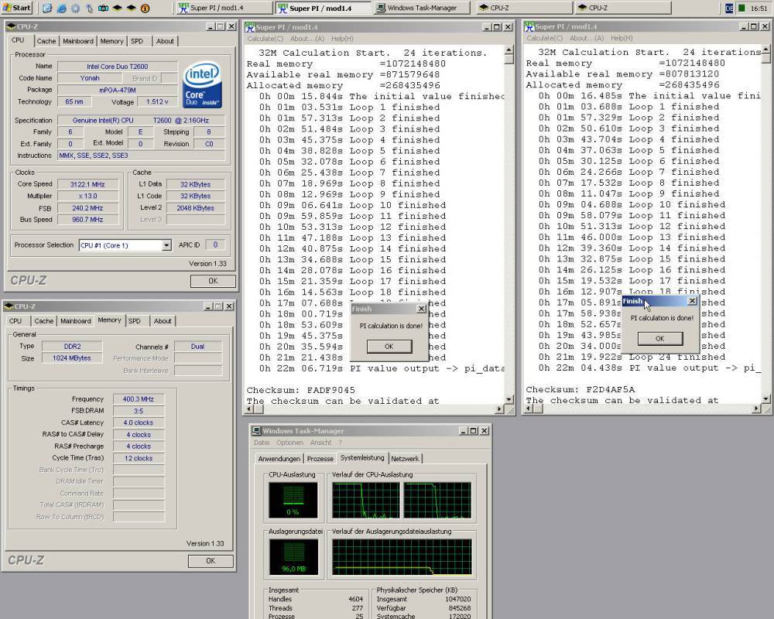Switch to active Super PI taskbar button

[x=322, y=8]
